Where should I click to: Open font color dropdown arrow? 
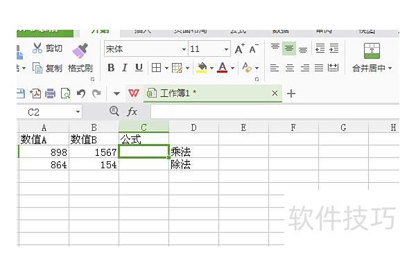click(x=233, y=68)
